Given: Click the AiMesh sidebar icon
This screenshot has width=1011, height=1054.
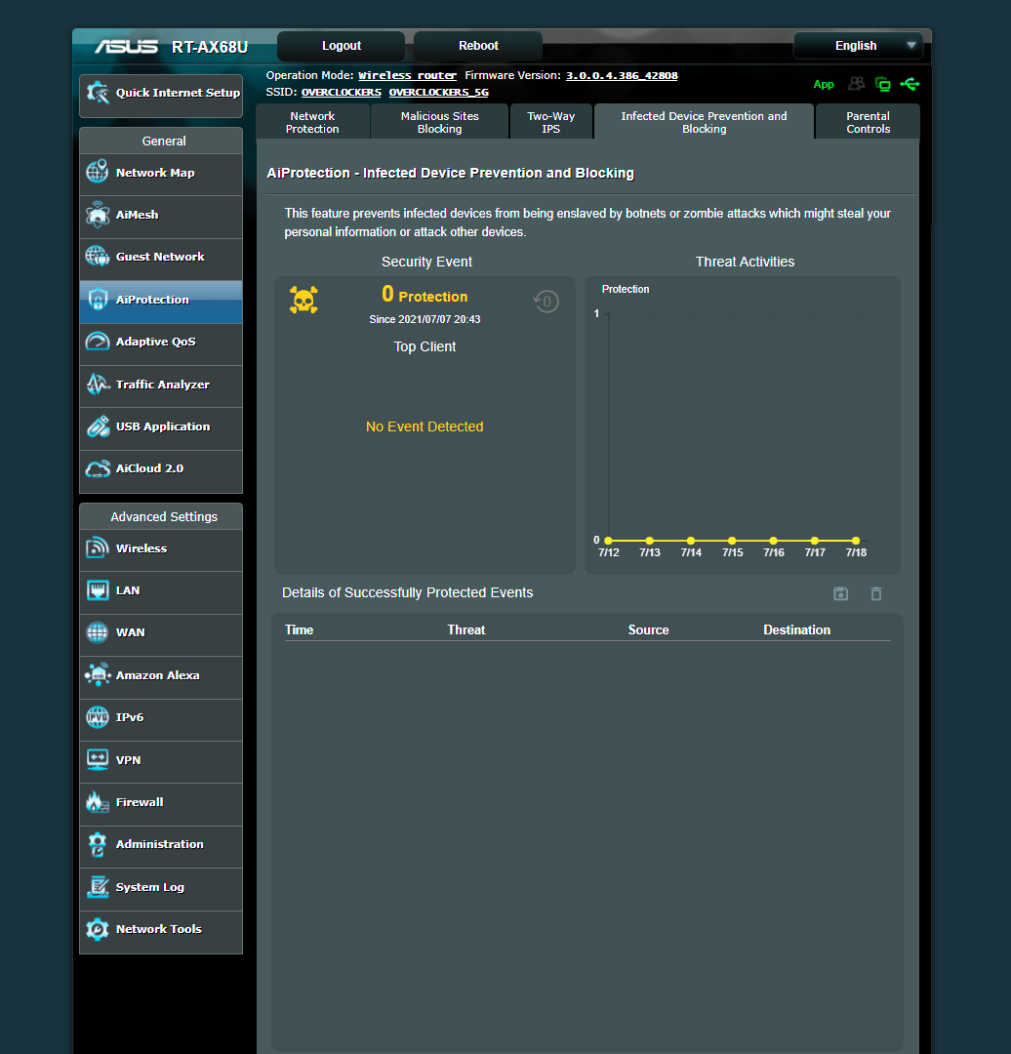Looking at the screenshot, I should coord(98,215).
